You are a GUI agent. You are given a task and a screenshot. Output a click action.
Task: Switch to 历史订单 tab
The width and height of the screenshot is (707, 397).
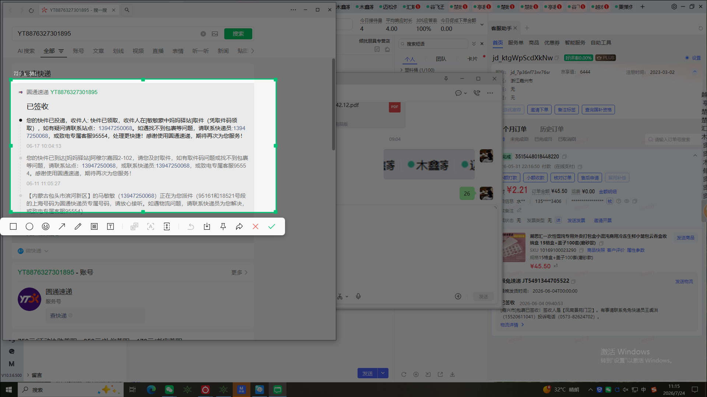coord(552,129)
